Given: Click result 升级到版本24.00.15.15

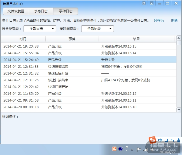Looking at the screenshot, I should coord(119,46).
